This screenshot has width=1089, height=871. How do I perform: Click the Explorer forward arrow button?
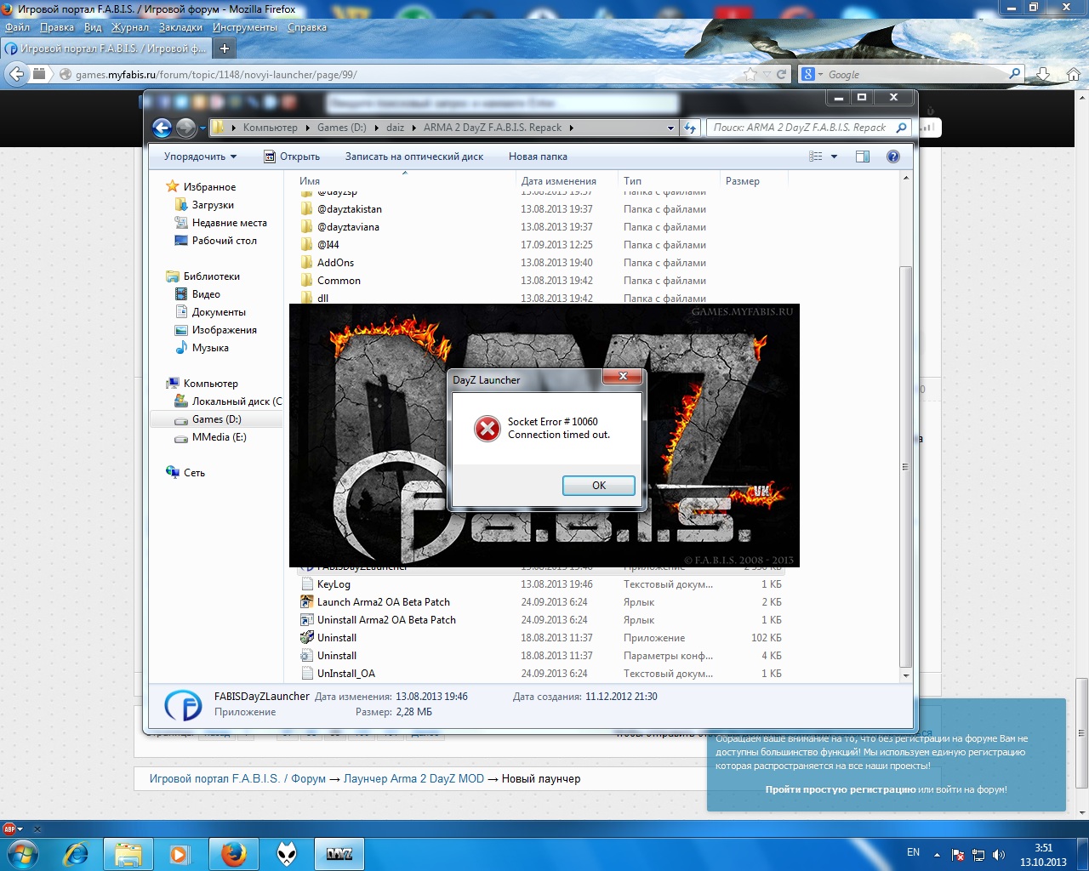click(x=185, y=128)
